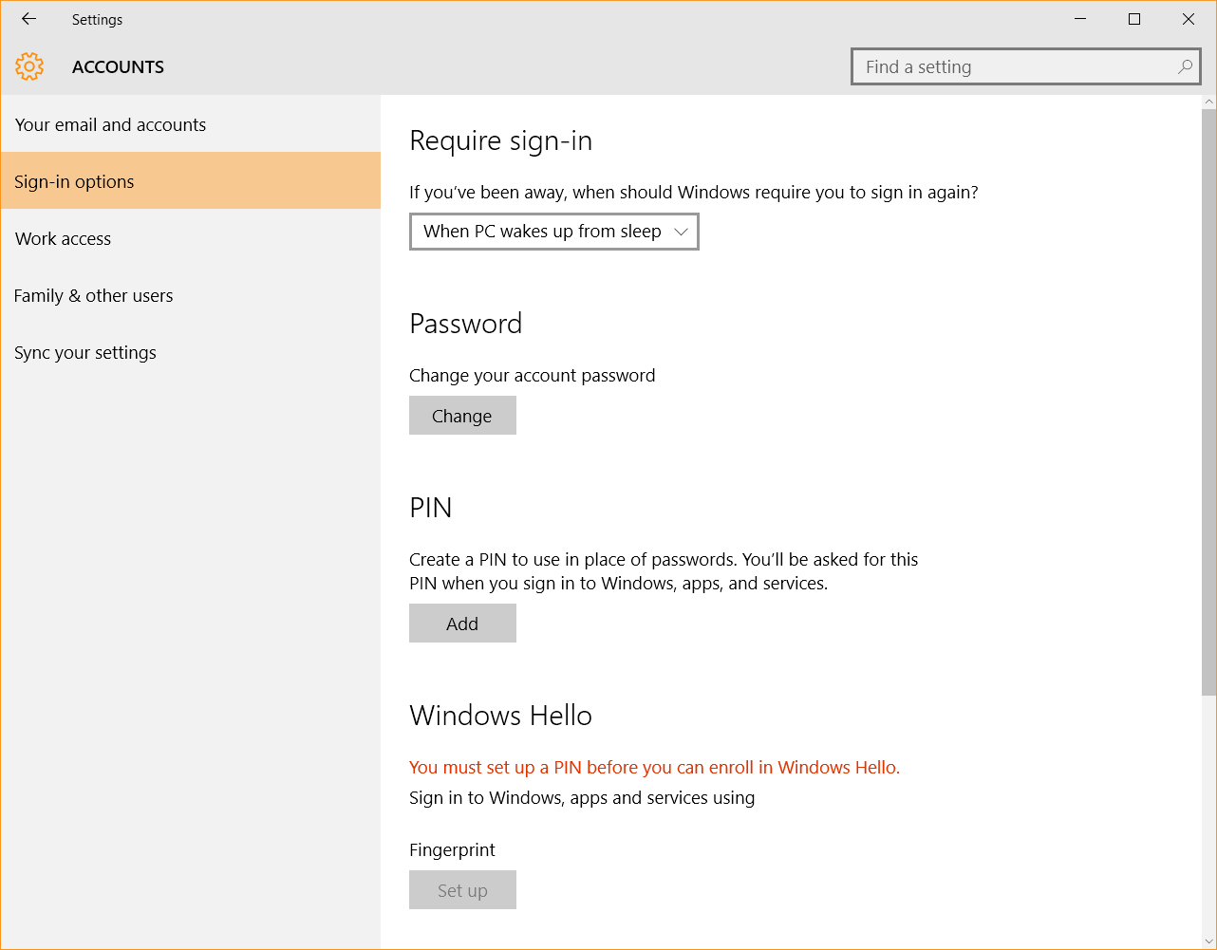This screenshot has width=1217, height=950.
Task: Click Change under Password
Action: [x=462, y=416]
